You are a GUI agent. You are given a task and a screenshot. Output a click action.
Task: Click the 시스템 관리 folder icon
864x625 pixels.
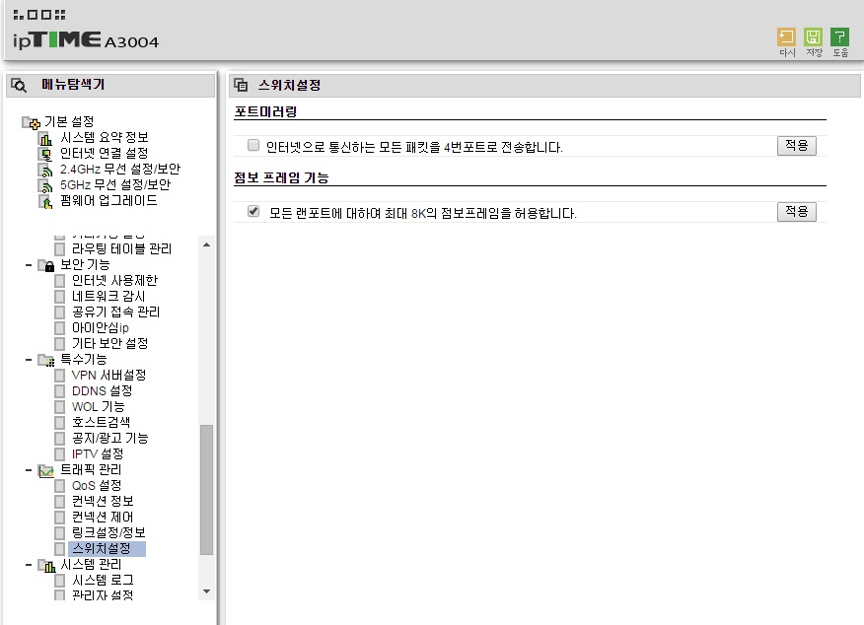pyautogui.click(x=46, y=565)
